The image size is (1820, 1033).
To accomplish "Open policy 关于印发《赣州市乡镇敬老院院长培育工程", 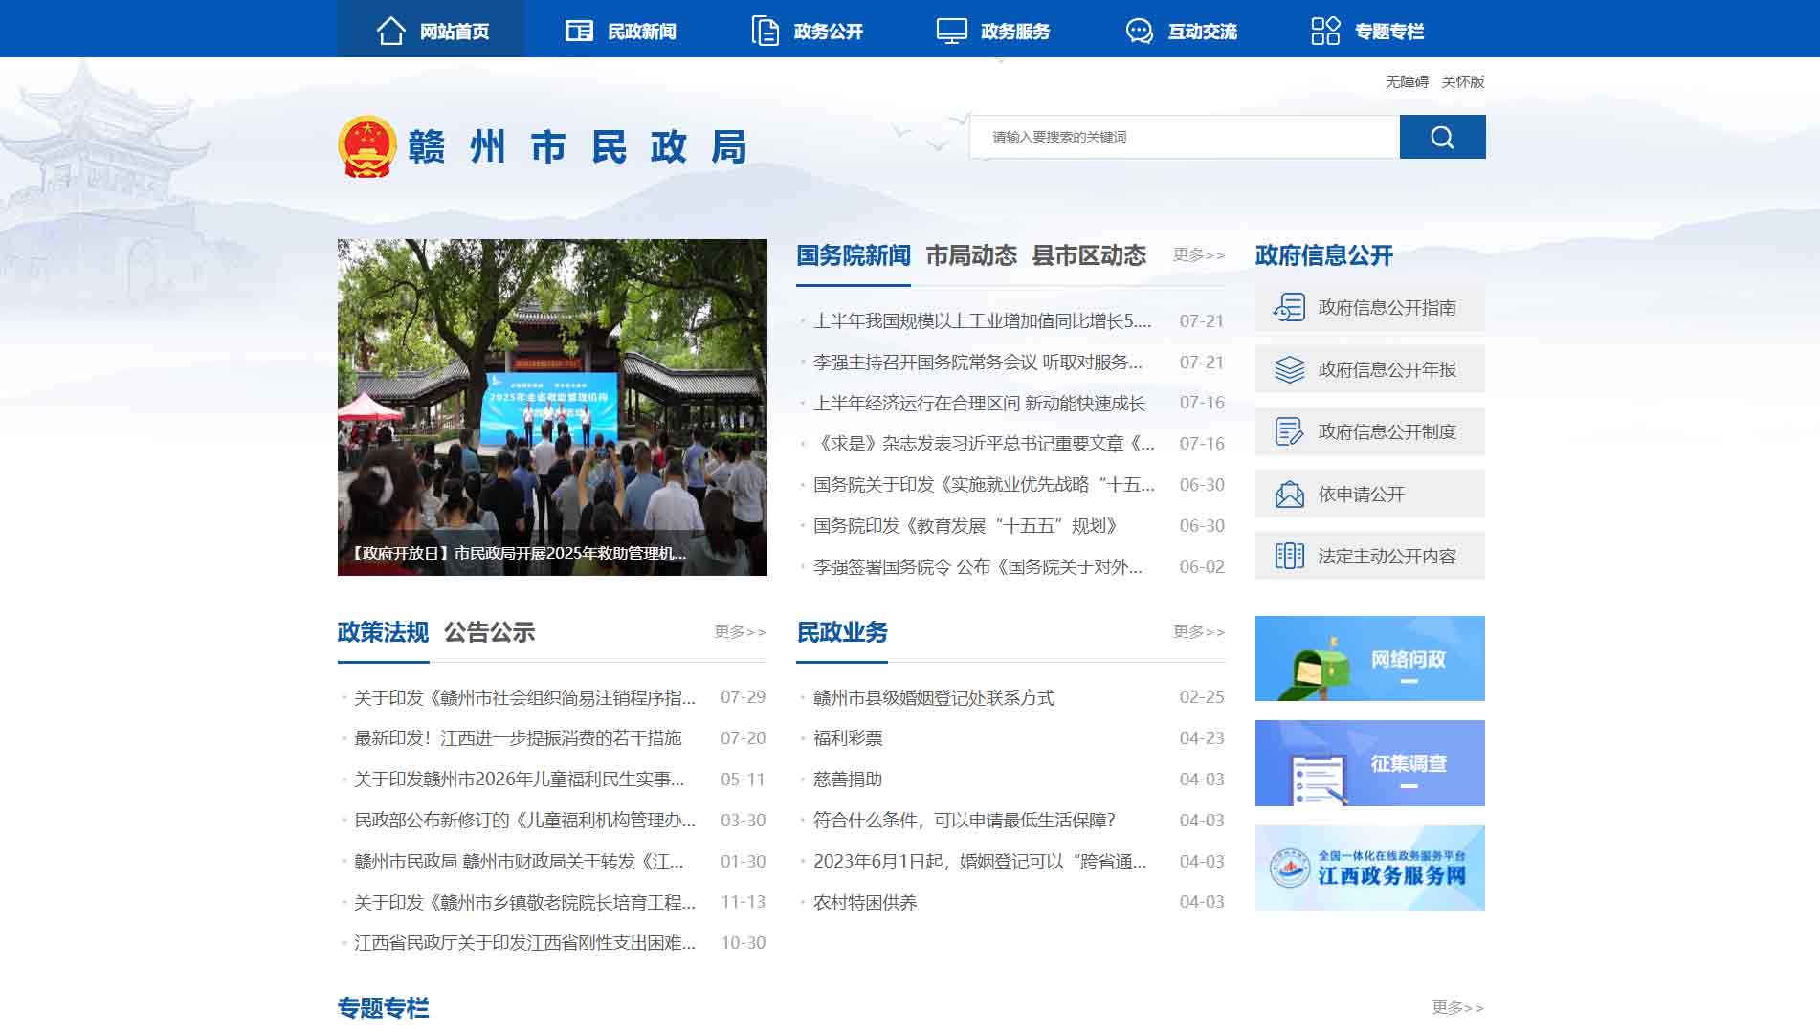I will coord(524,903).
